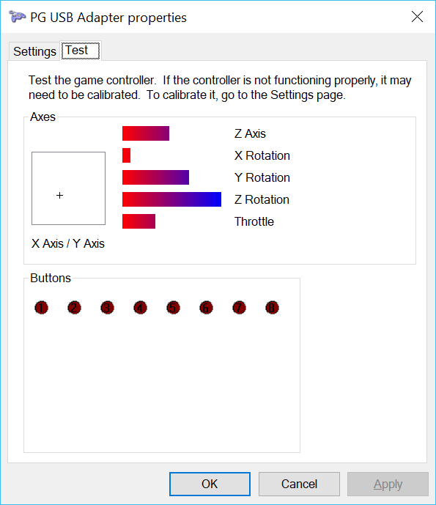This screenshot has height=505, width=436.
Task: Click the Apply button
Action: (388, 484)
